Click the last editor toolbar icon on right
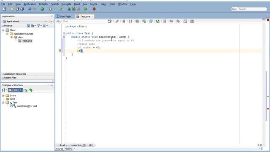 [x=192, y=21]
